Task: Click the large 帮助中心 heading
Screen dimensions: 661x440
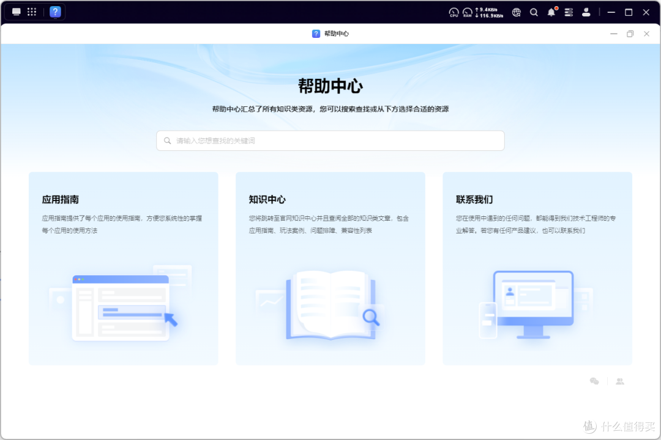Action: [330, 86]
